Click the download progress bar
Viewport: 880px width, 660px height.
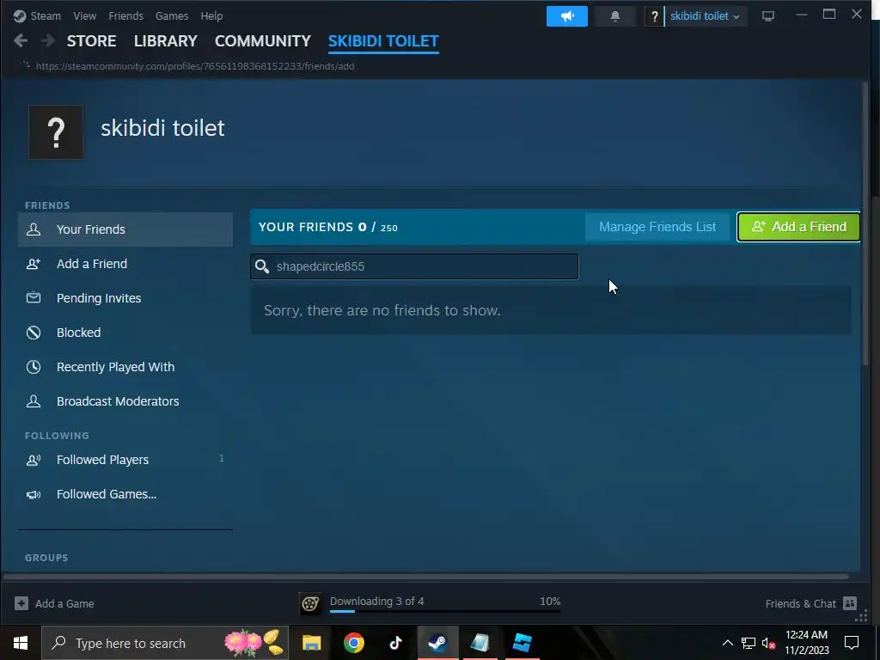pos(445,611)
